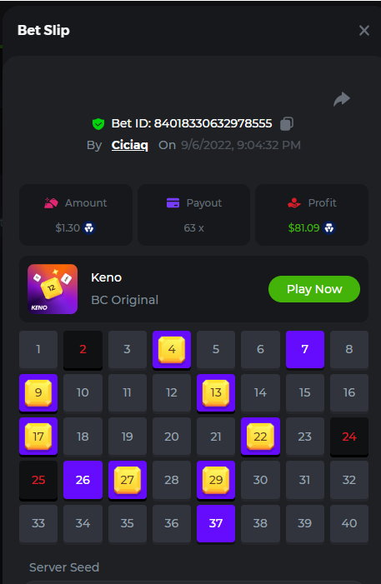Click the Play Now button

(314, 289)
